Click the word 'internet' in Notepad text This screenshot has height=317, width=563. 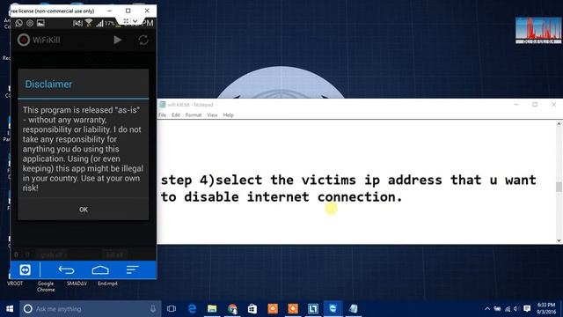point(278,197)
